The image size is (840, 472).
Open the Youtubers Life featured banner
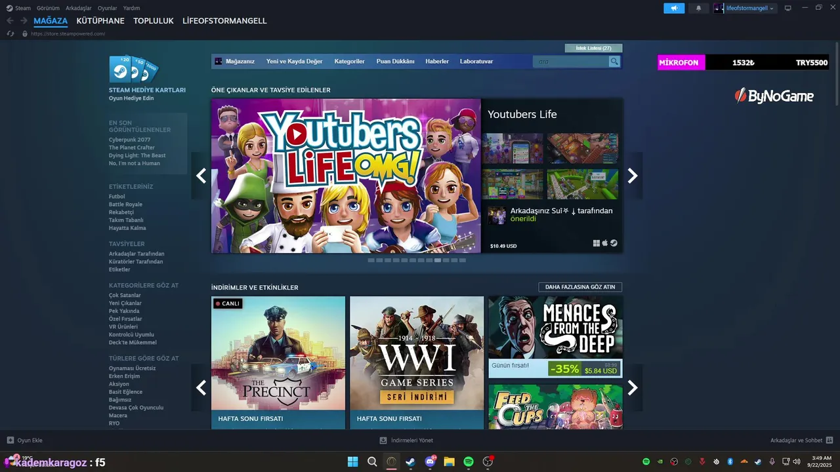pyautogui.click(x=346, y=176)
